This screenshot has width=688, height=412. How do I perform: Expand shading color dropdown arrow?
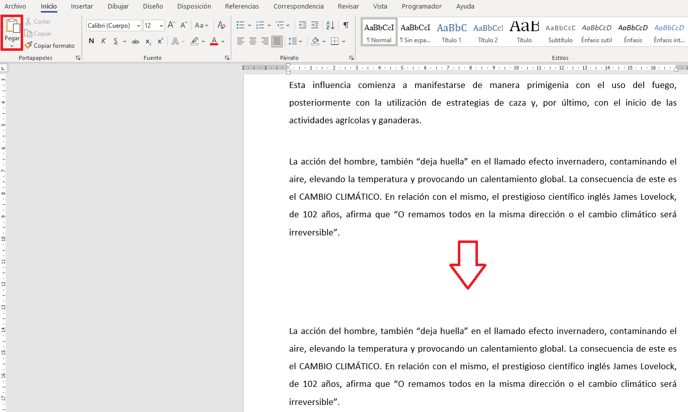point(324,41)
